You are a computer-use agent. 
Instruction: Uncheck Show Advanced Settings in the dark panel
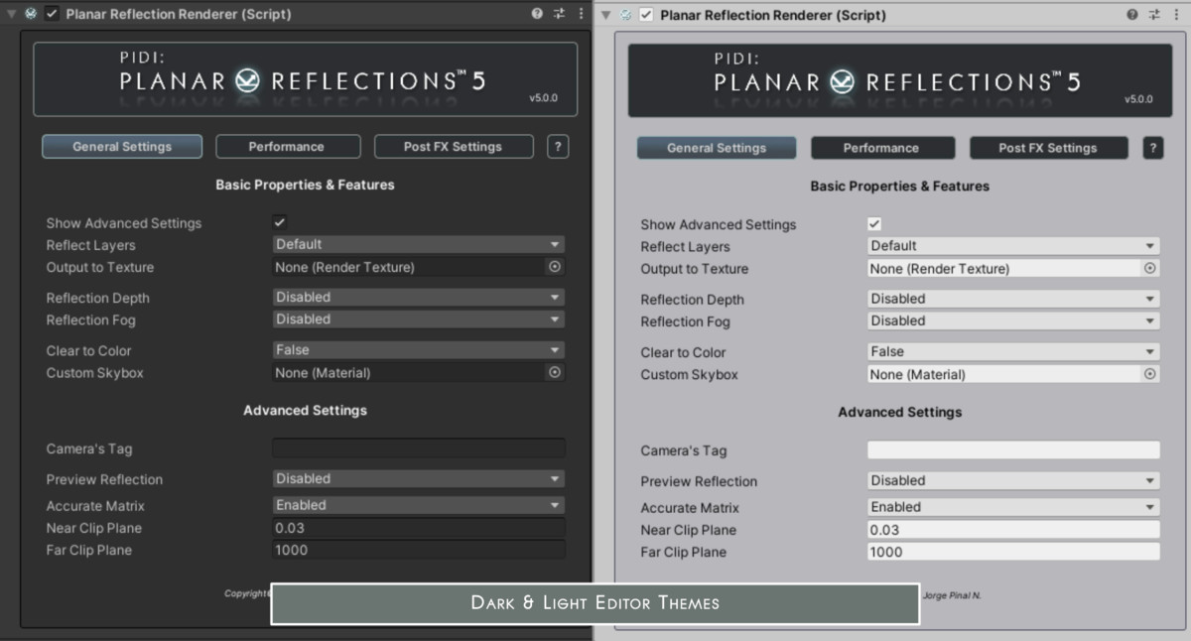click(x=280, y=222)
